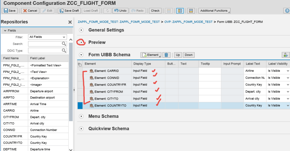
Task: Click the CARRID element icon
Action: 91,71
